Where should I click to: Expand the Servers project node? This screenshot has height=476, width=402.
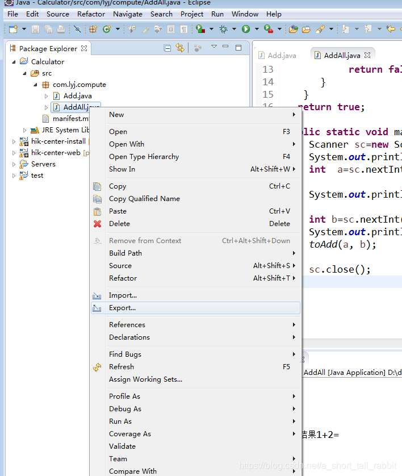point(14,164)
